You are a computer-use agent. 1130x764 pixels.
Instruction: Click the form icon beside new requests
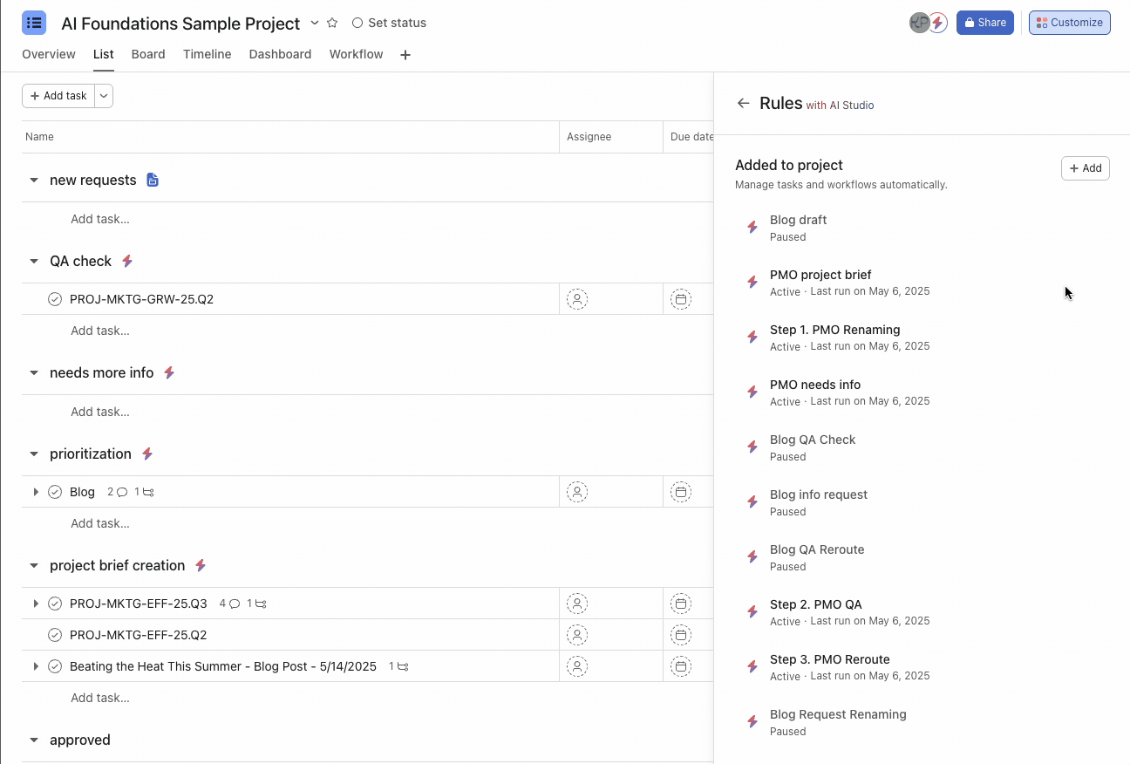153,181
